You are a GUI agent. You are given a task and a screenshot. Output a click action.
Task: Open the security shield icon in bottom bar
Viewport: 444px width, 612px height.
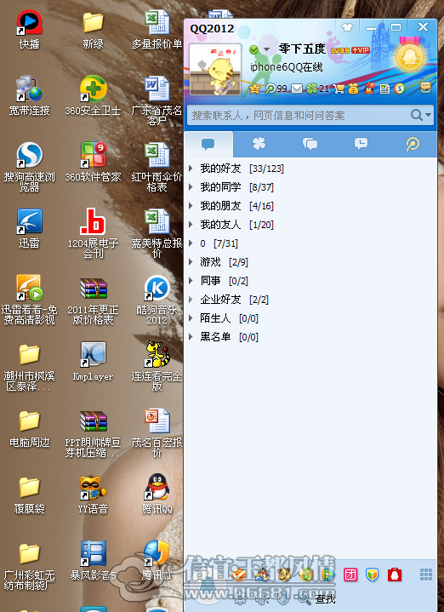point(283,598)
